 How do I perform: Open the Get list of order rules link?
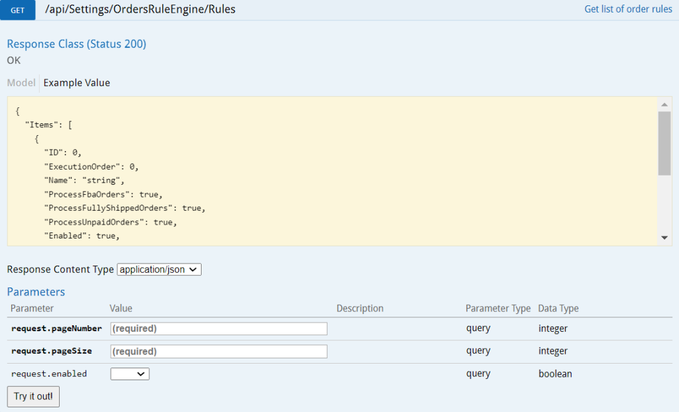(628, 9)
